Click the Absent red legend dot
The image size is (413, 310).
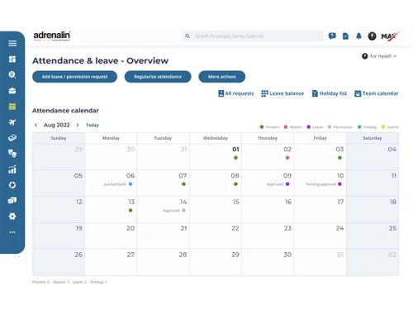coord(286,127)
